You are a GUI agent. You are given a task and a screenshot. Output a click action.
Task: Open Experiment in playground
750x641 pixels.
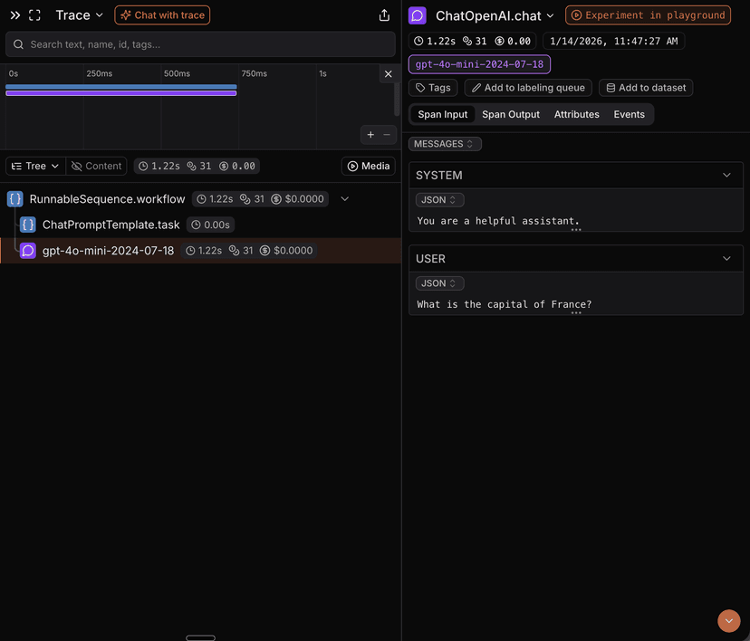tap(647, 14)
